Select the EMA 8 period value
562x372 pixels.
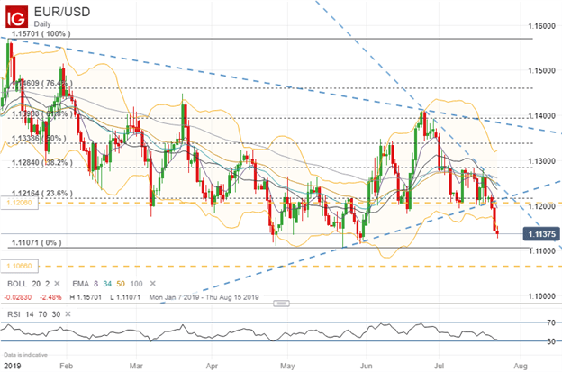coord(96,284)
